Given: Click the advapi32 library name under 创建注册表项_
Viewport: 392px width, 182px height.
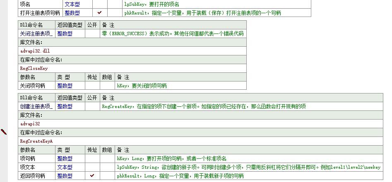Looking at the screenshot, I should coord(30,124).
